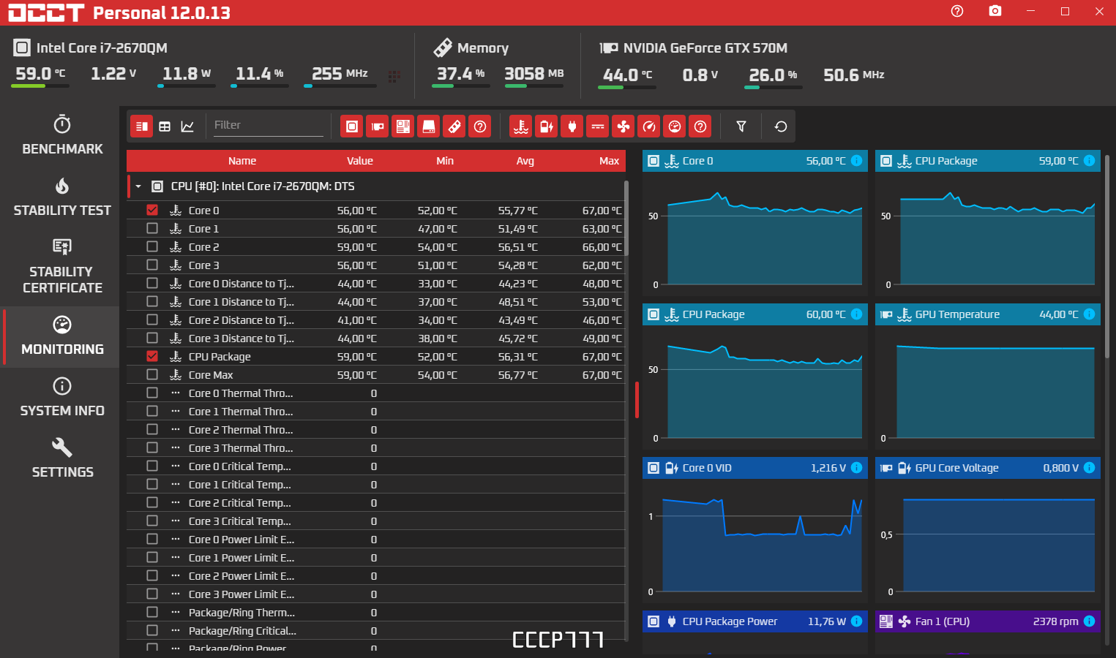Click the reset min/max refresh icon
Screen dimensions: 1116x658
(x=781, y=126)
